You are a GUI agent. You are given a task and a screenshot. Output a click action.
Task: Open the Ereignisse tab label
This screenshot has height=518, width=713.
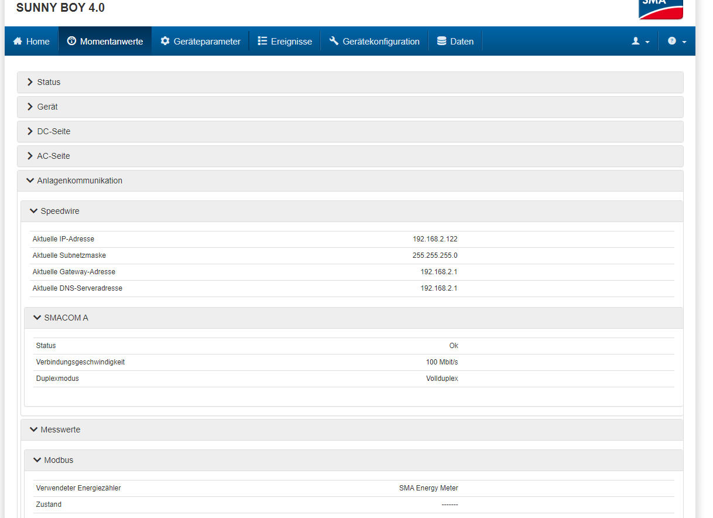coord(292,42)
